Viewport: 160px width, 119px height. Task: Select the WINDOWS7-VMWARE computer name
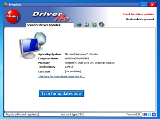tap(77, 58)
